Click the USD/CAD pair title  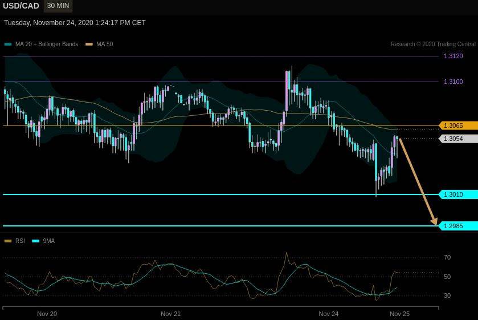(x=21, y=6)
